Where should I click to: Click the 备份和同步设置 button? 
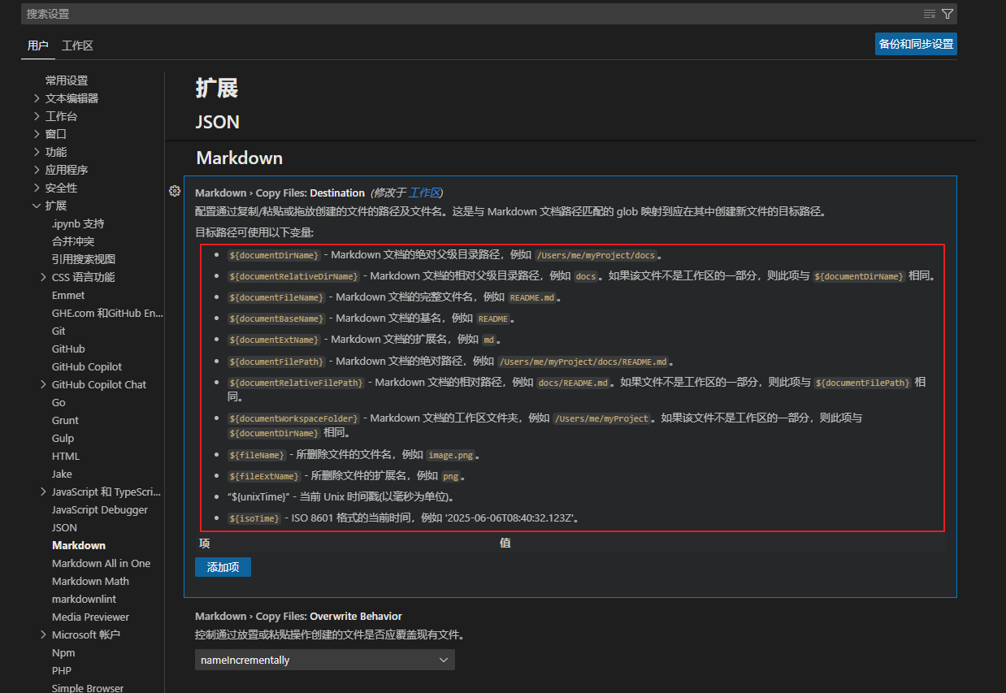[x=915, y=44]
